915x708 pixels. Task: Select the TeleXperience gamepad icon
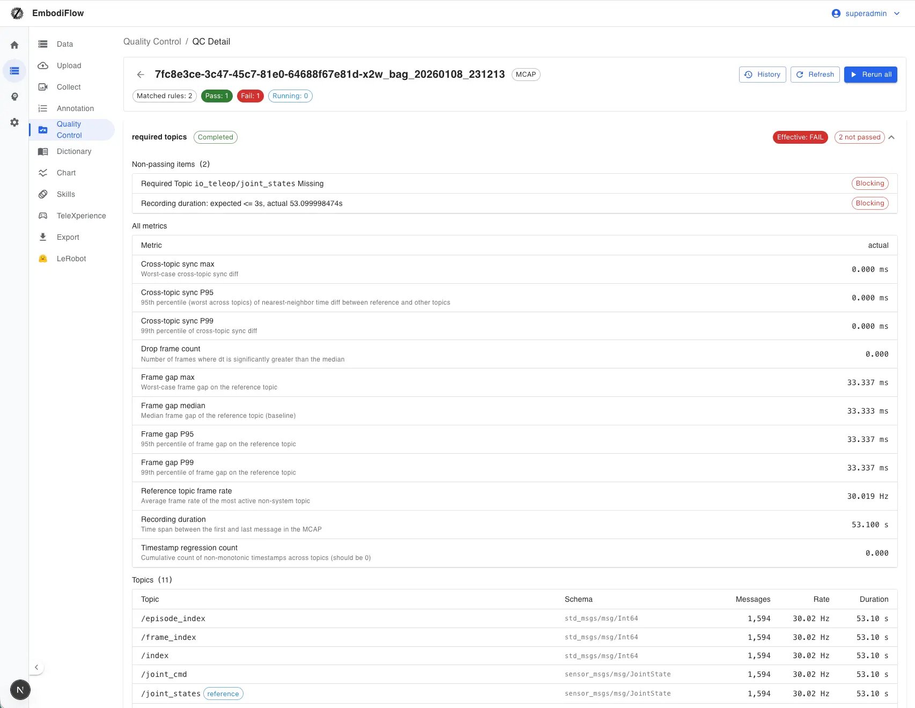click(x=43, y=216)
